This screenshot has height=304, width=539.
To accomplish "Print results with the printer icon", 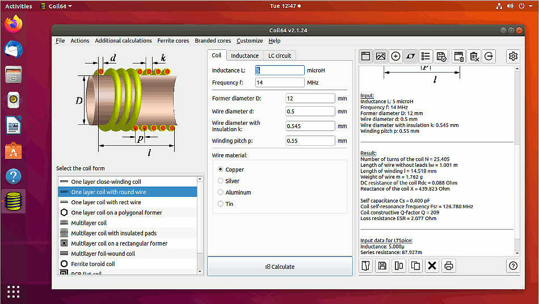I will pos(449,265).
